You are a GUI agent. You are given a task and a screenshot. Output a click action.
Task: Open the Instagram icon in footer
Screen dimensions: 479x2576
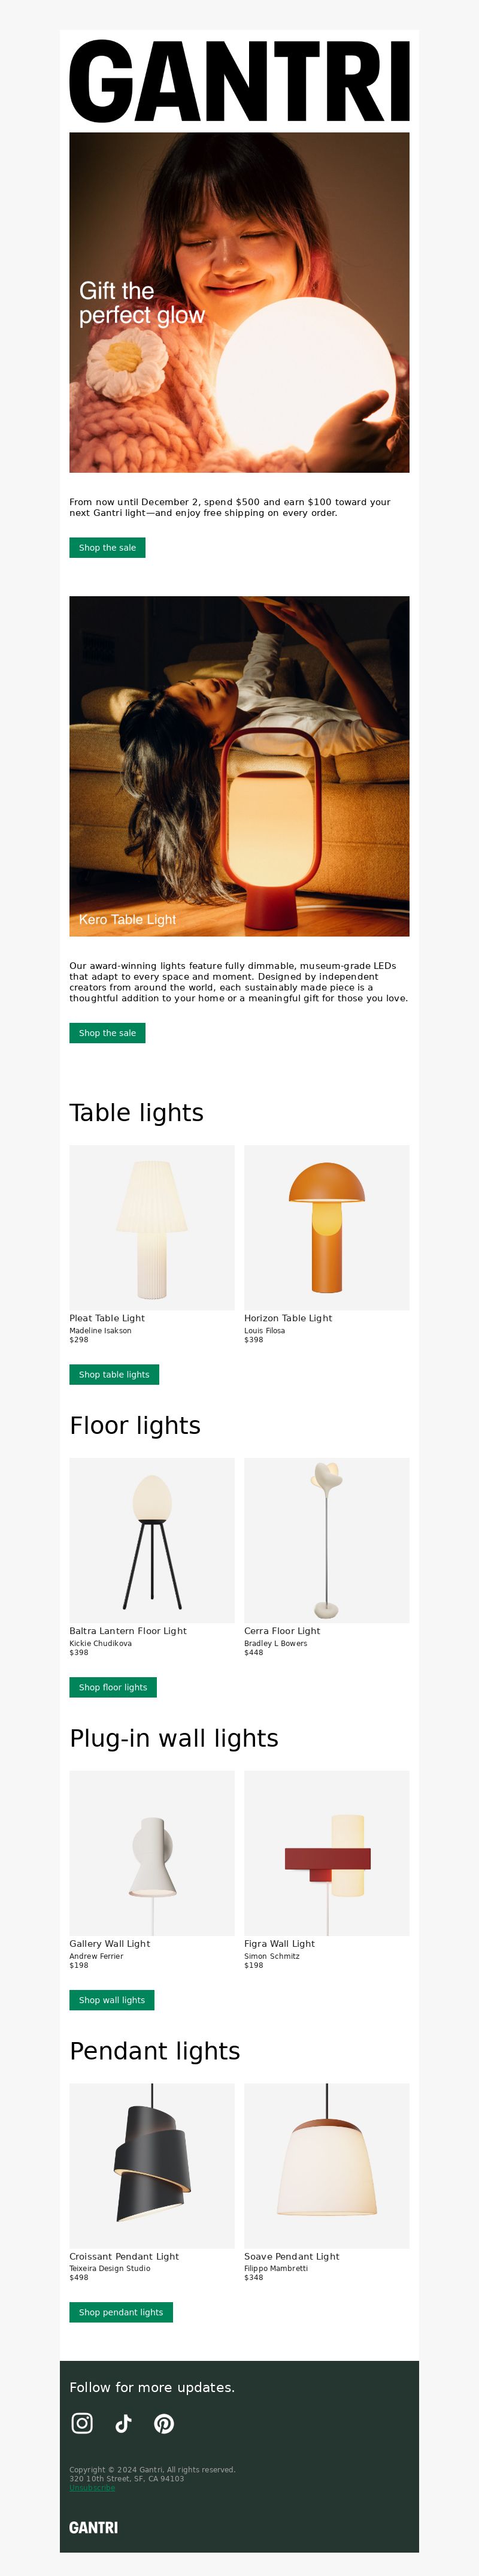(x=82, y=2422)
